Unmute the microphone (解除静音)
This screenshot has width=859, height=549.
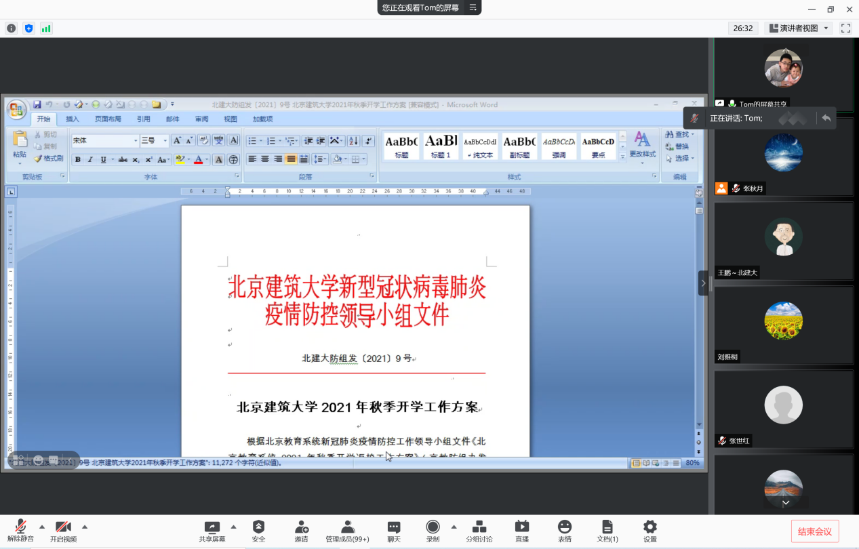tap(20, 531)
